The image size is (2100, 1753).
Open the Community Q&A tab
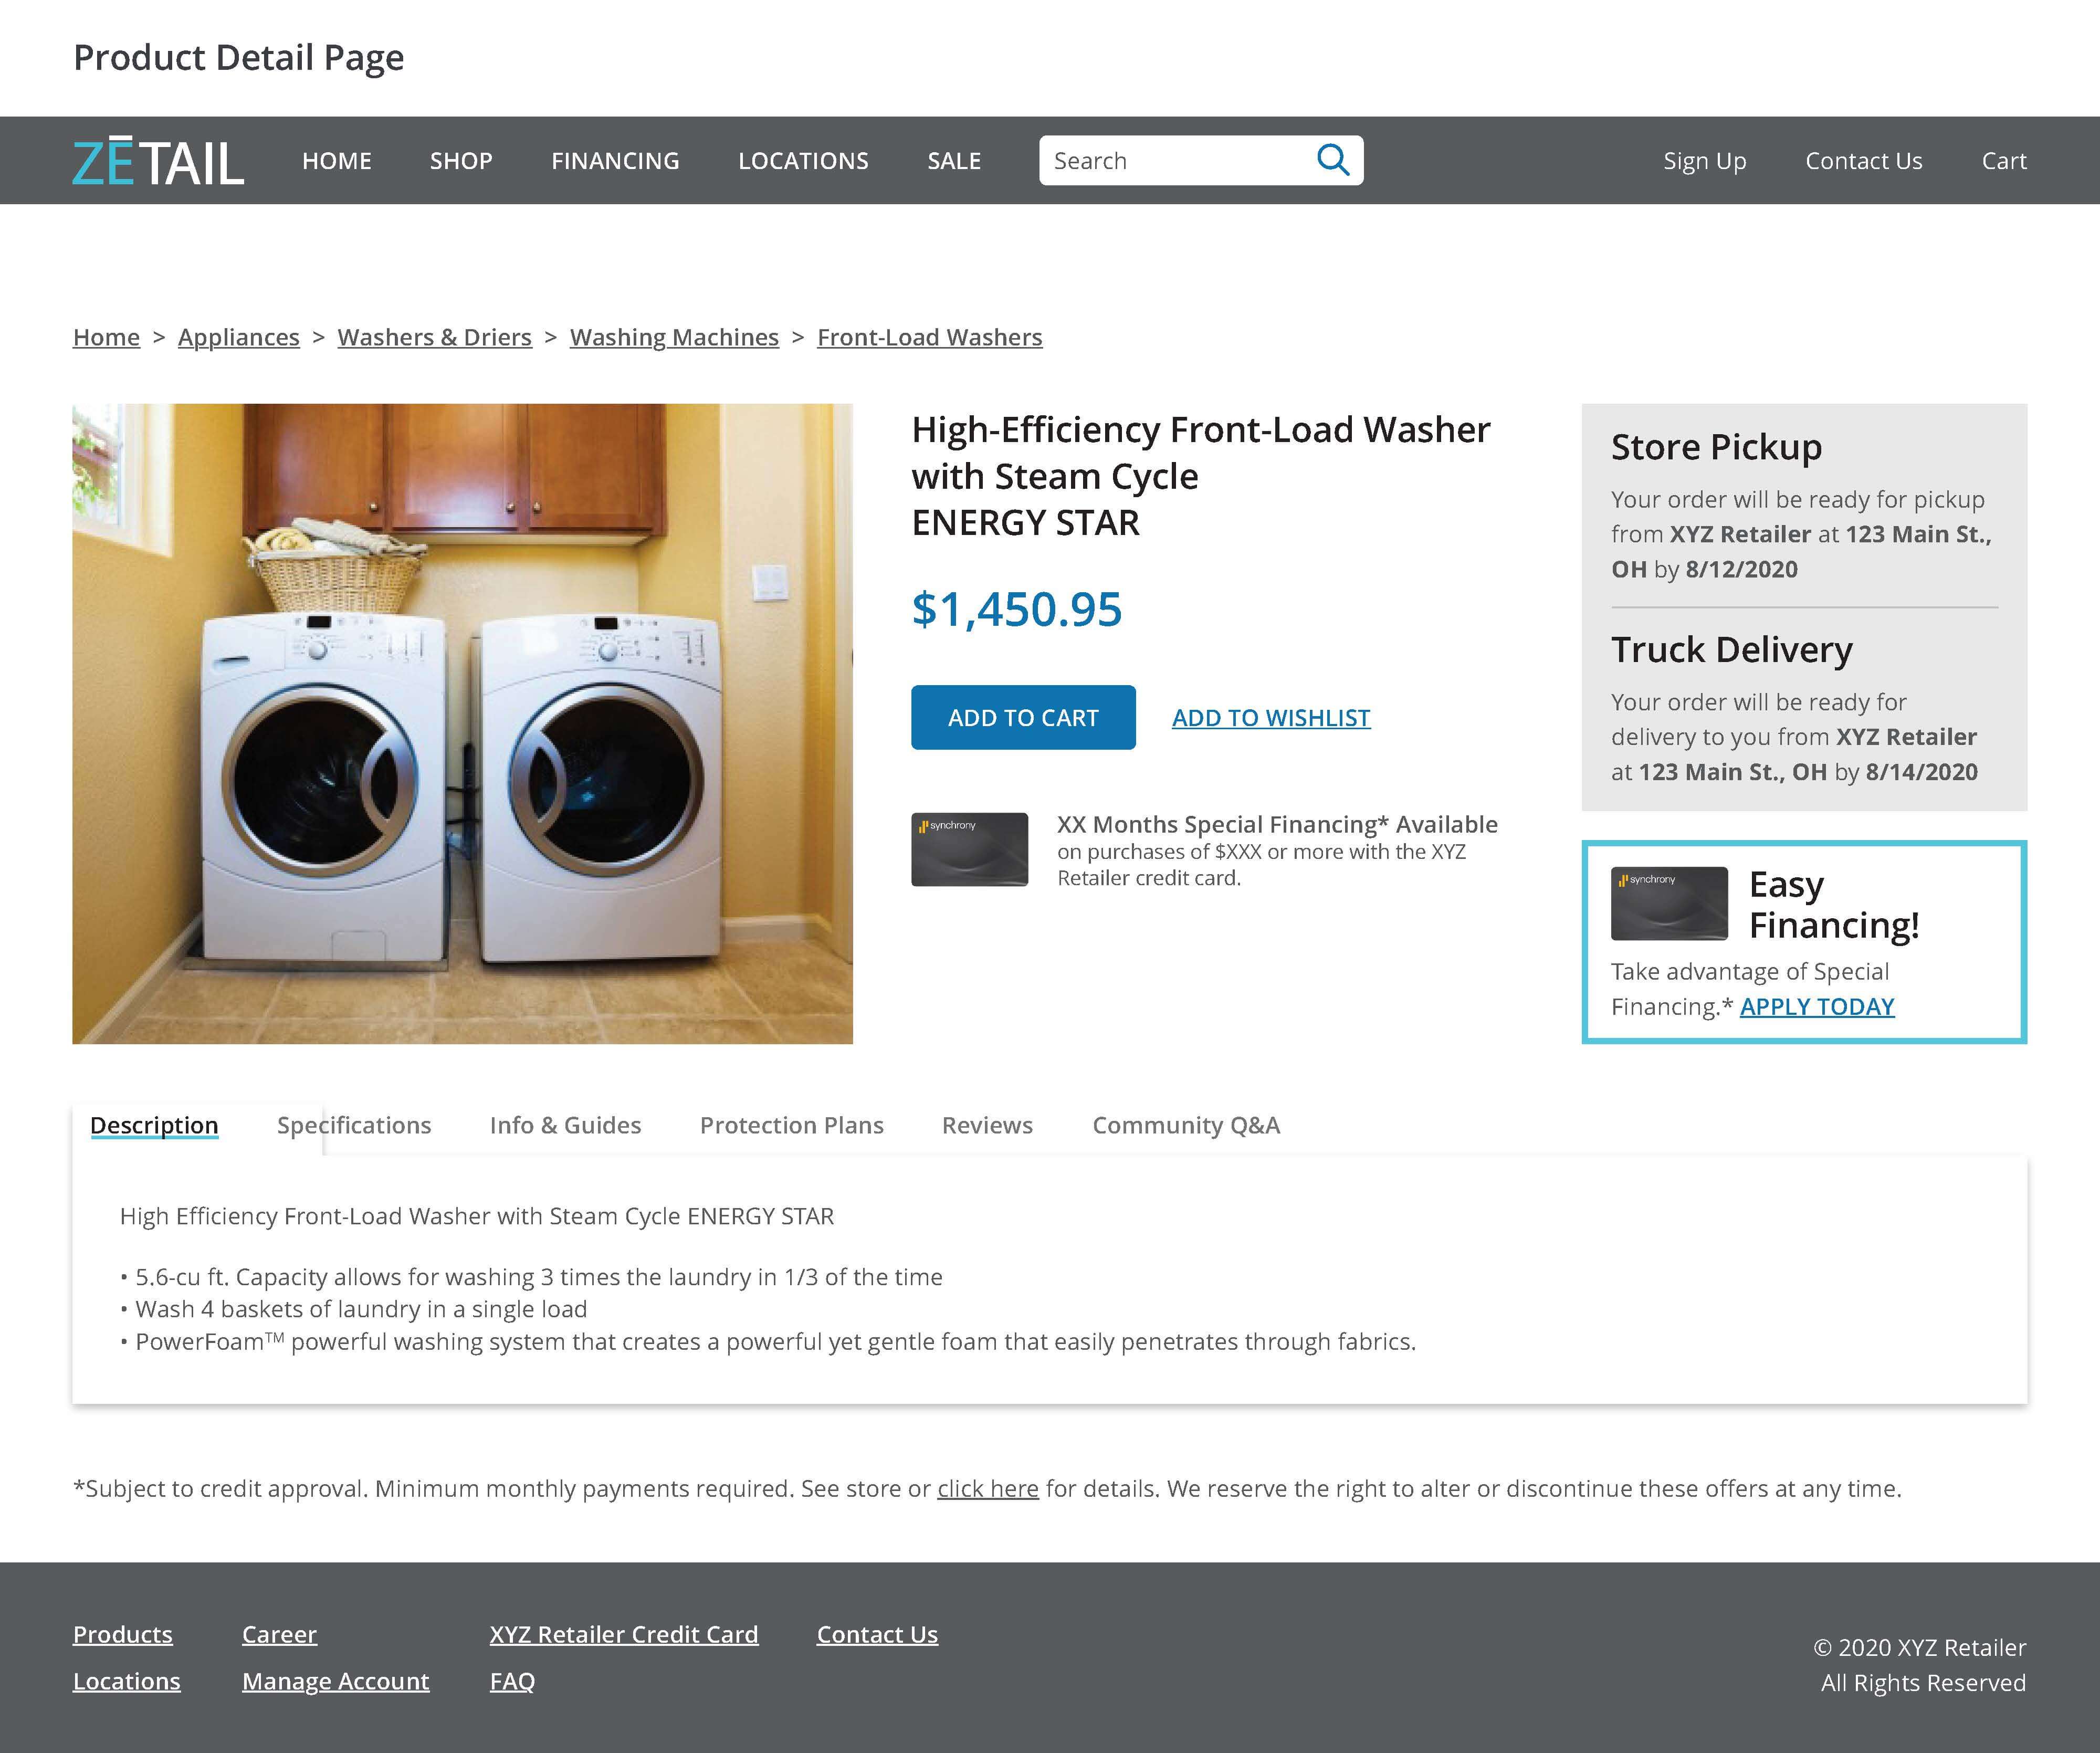click(x=1186, y=1125)
